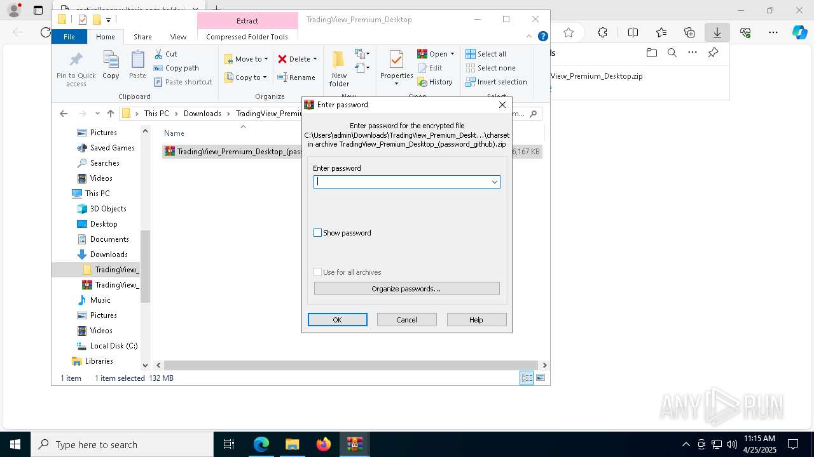Switch to large icons view in status bar
The width and height of the screenshot is (814, 457).
coord(541,378)
